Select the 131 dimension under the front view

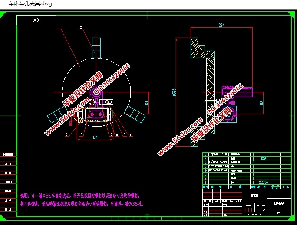click(96, 138)
